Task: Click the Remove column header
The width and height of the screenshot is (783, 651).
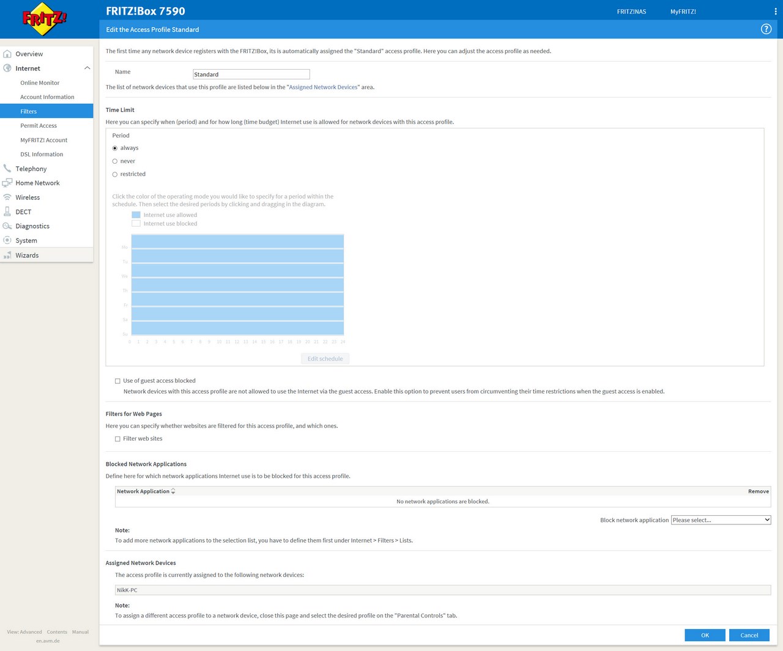Action: pyautogui.click(x=759, y=491)
